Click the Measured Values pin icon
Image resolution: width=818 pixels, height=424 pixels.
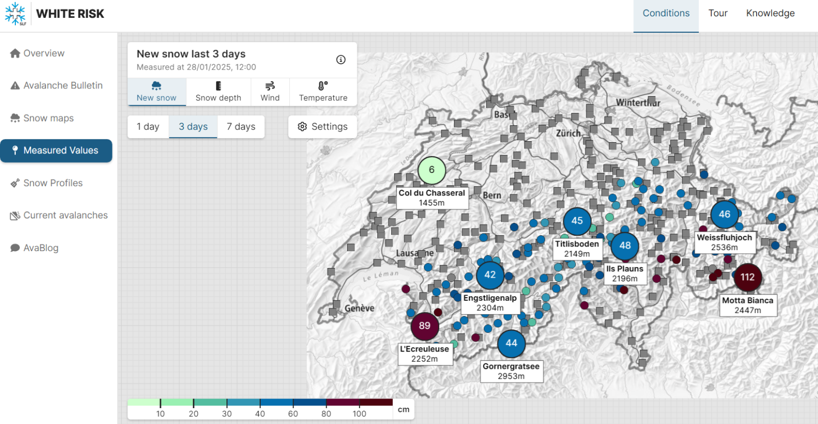(x=15, y=150)
